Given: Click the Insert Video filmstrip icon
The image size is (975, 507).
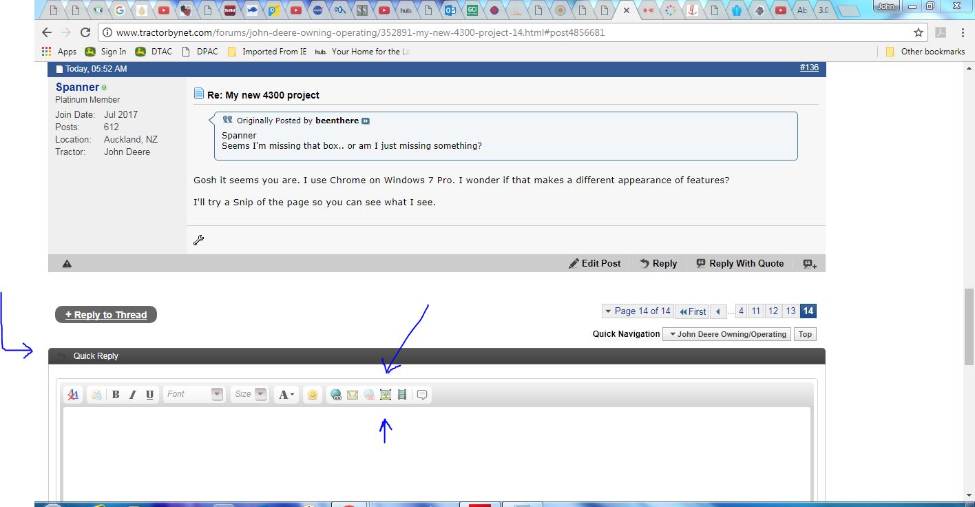Looking at the screenshot, I should coord(402,395).
